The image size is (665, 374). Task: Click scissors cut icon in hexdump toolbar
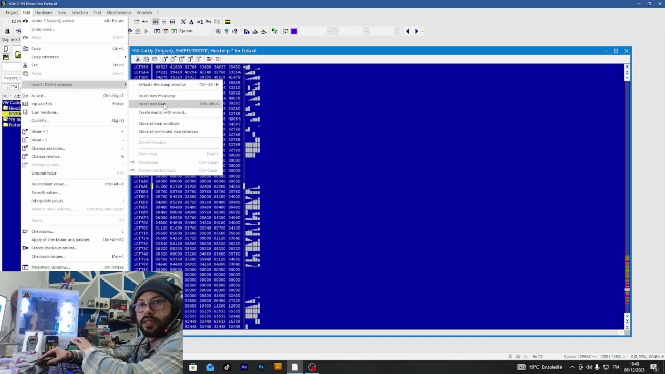[138, 59]
